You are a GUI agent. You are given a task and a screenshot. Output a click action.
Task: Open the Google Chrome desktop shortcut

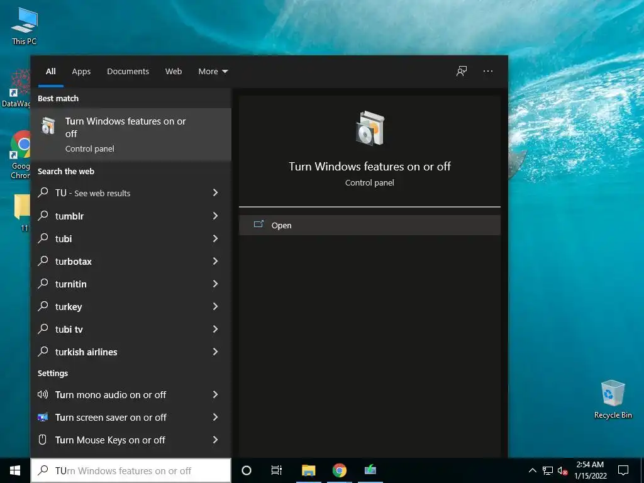click(19, 155)
